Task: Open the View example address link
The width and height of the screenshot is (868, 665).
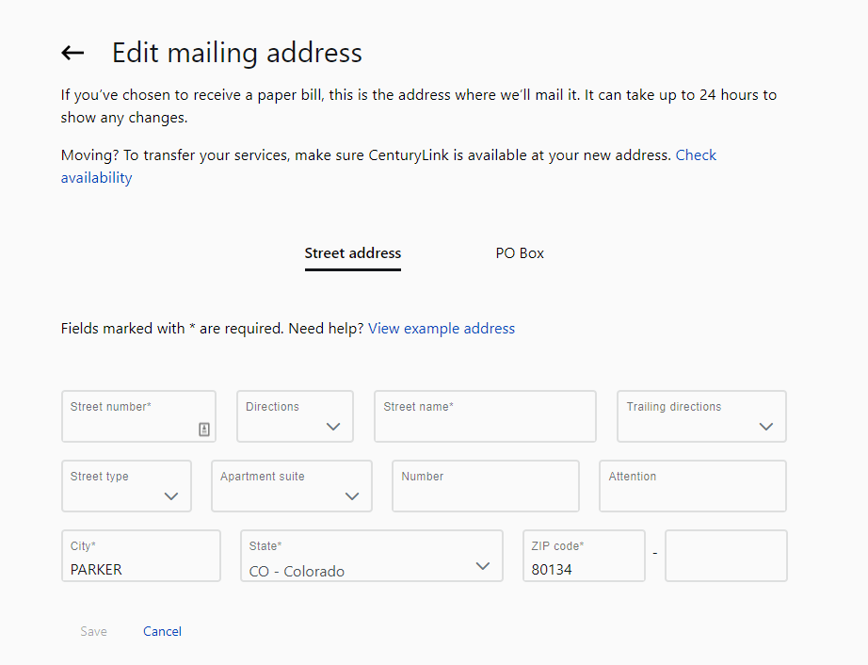Action: [x=442, y=329]
